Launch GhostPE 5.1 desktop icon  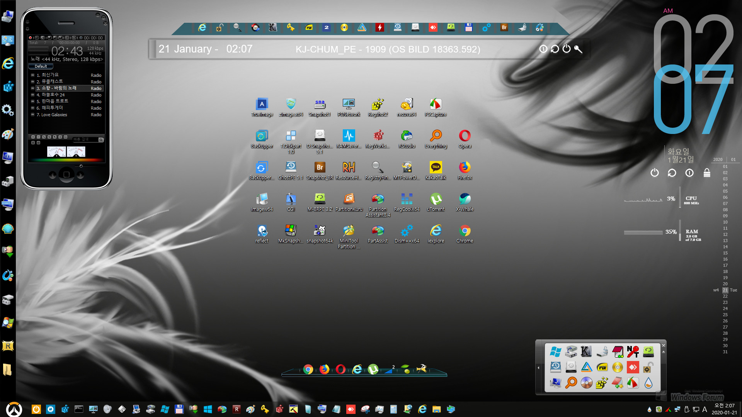pos(291,170)
